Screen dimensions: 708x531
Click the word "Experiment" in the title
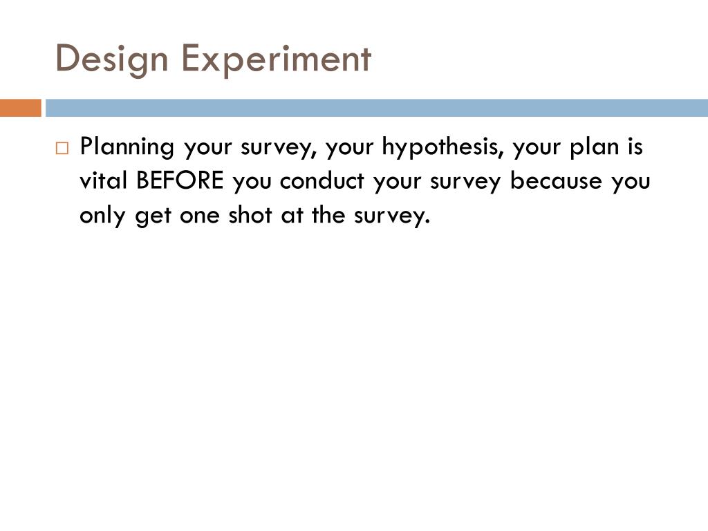277,59
